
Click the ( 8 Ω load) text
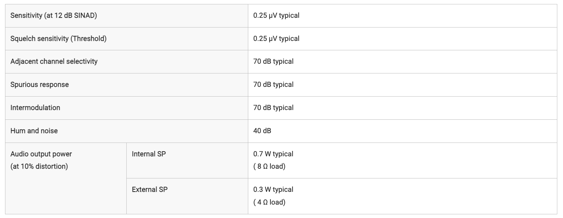pyautogui.click(x=269, y=166)
